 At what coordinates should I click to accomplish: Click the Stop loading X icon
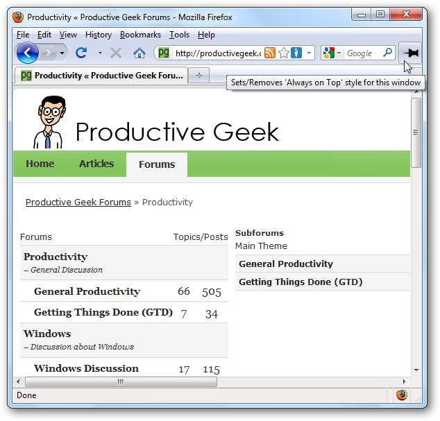click(116, 53)
